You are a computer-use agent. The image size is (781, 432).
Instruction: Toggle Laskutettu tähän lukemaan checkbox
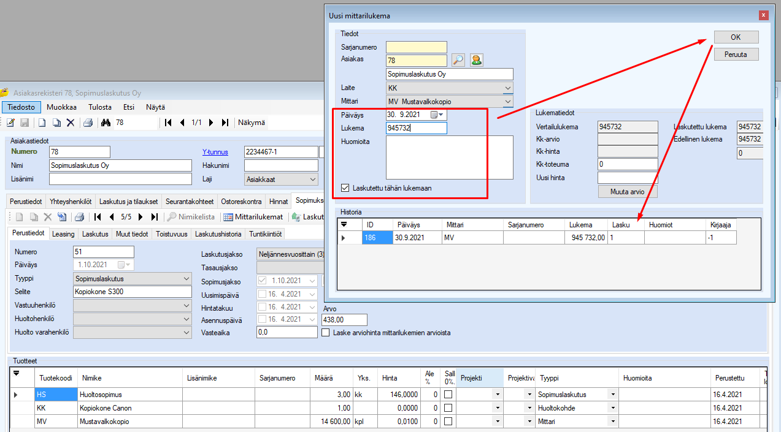click(x=346, y=188)
